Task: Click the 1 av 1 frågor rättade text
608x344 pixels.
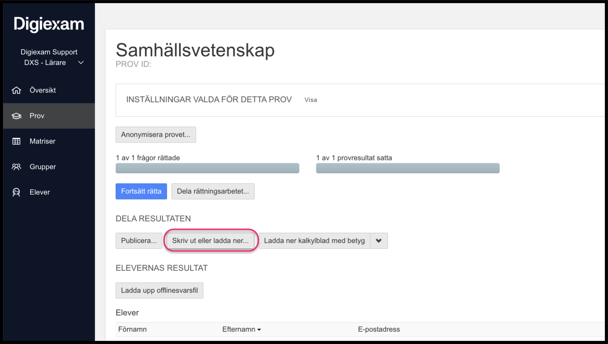Action: coord(148,158)
